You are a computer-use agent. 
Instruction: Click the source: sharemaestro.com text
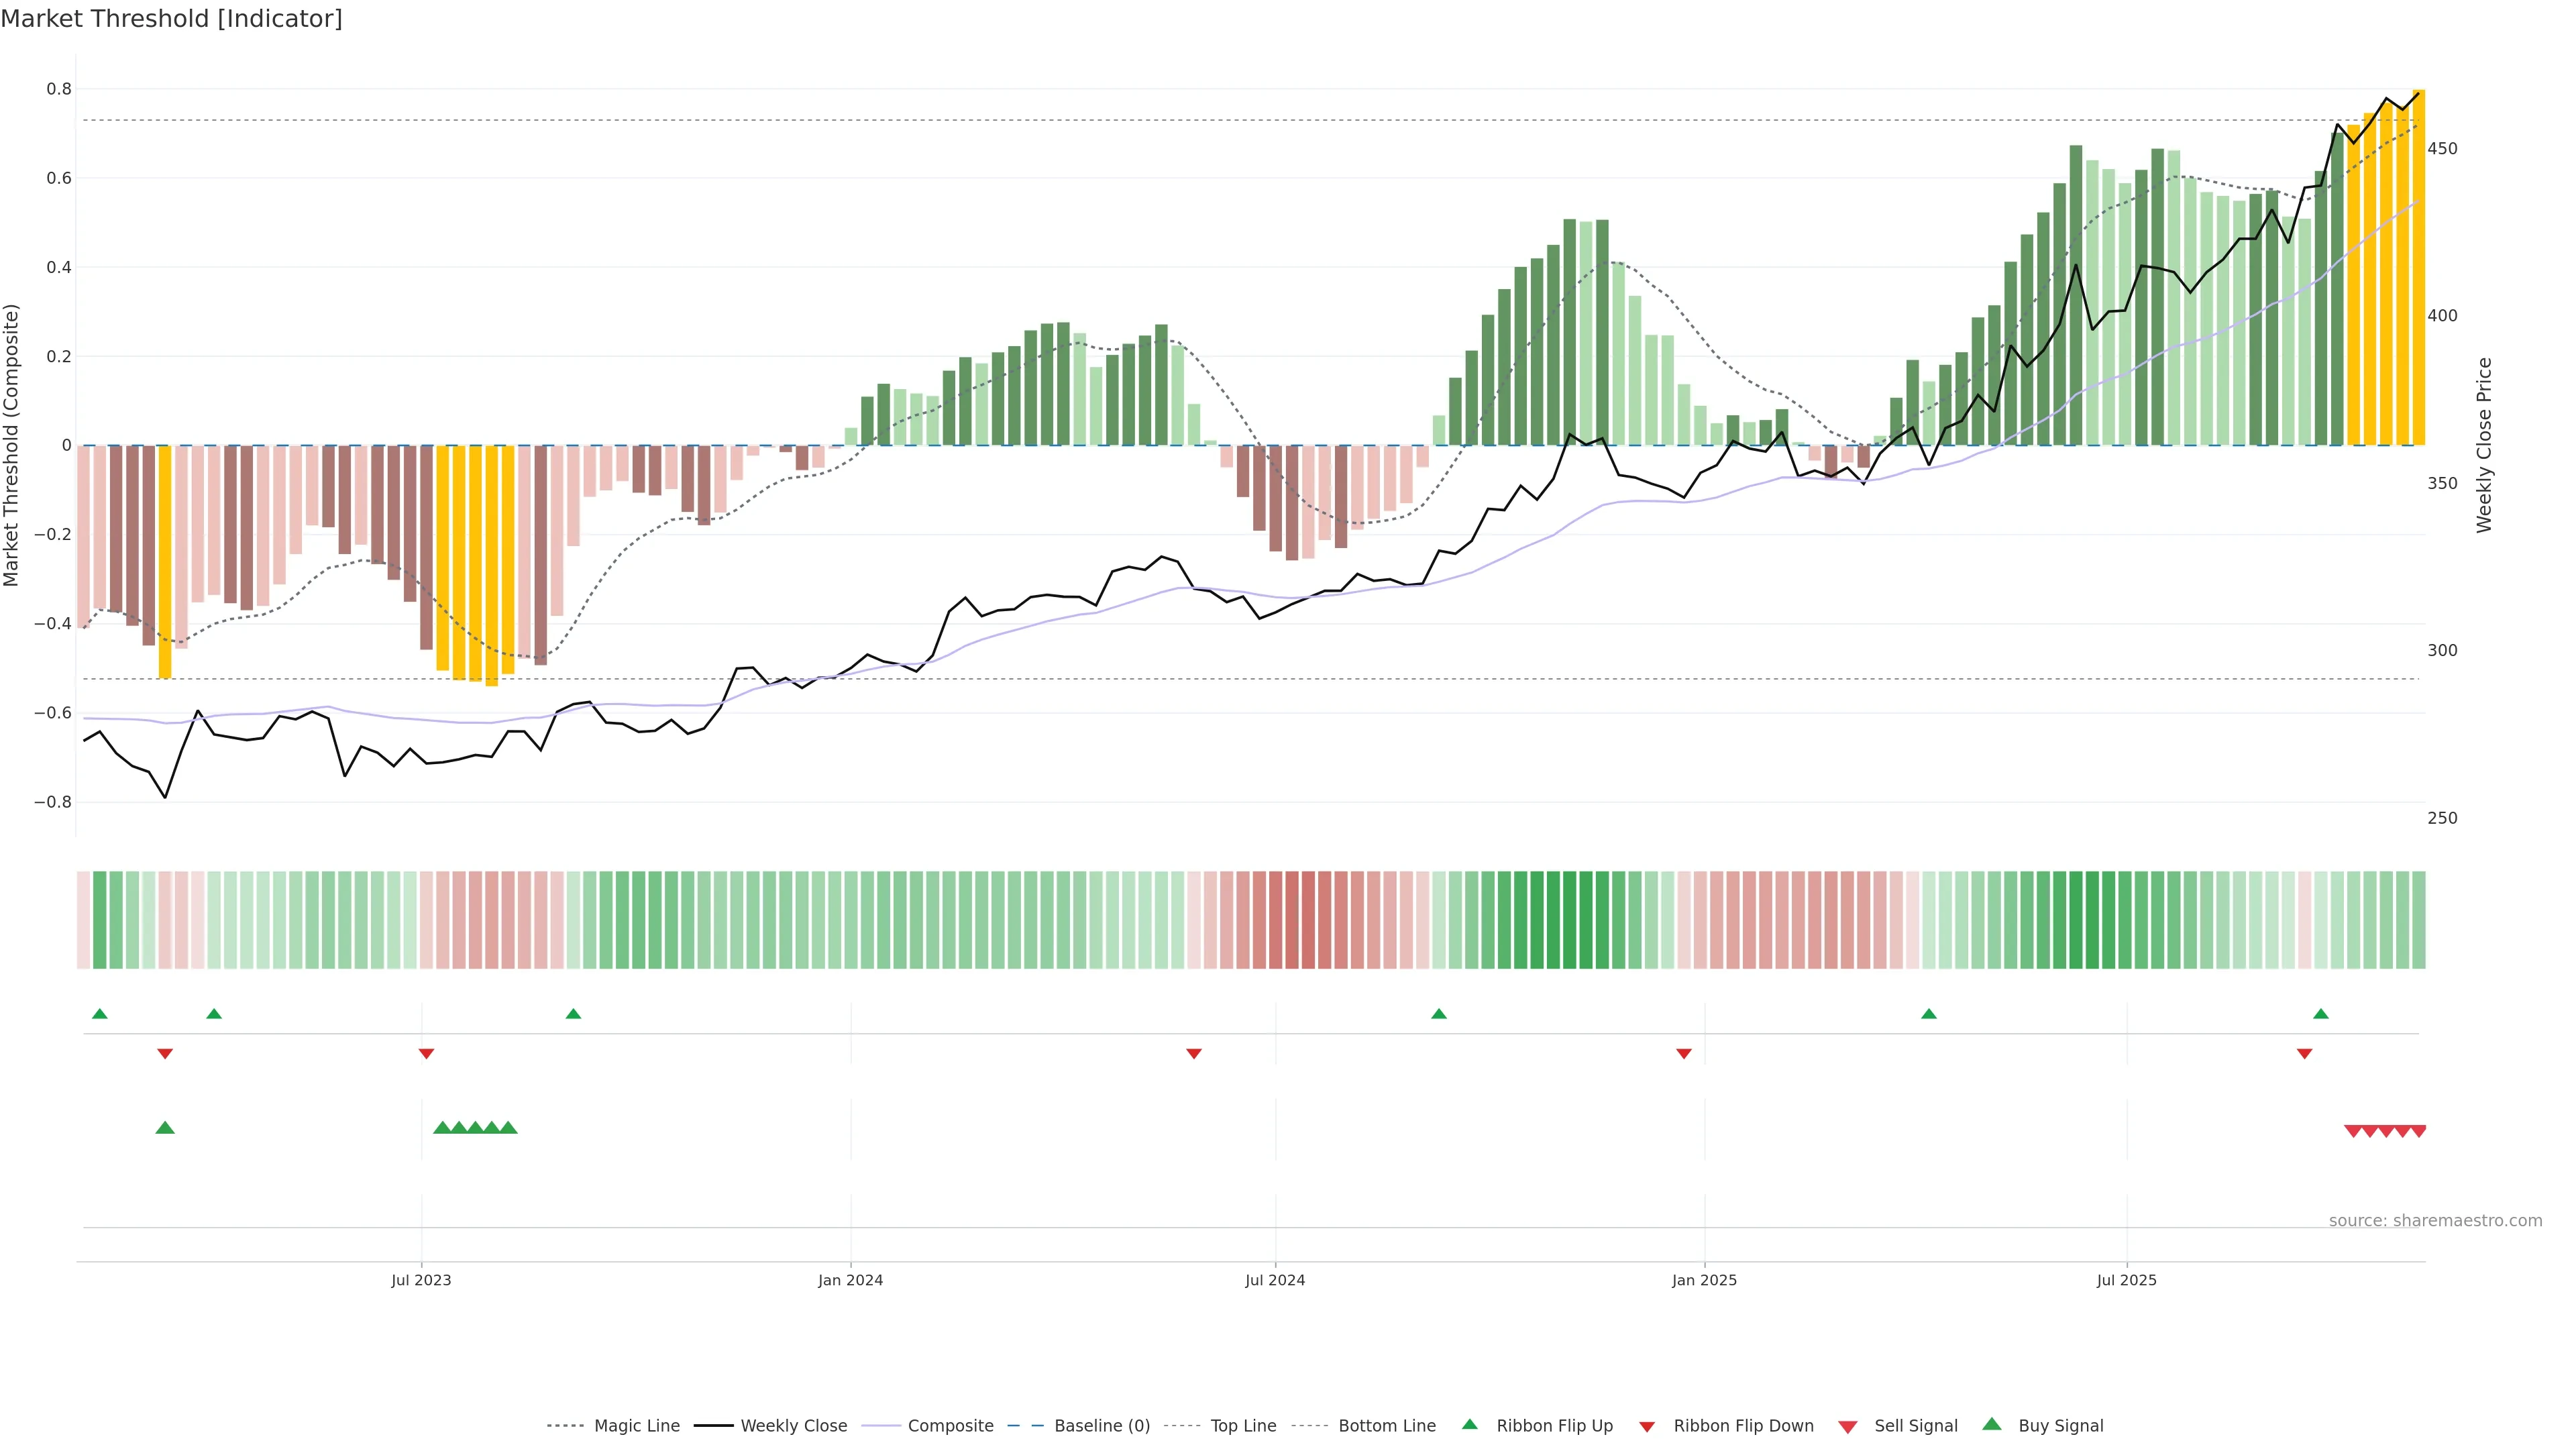point(2435,1221)
